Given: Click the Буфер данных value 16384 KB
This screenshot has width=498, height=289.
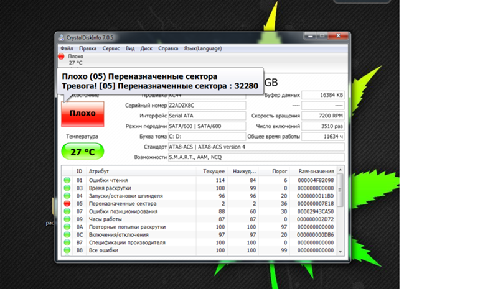Looking at the screenshot, I should tap(322, 95).
